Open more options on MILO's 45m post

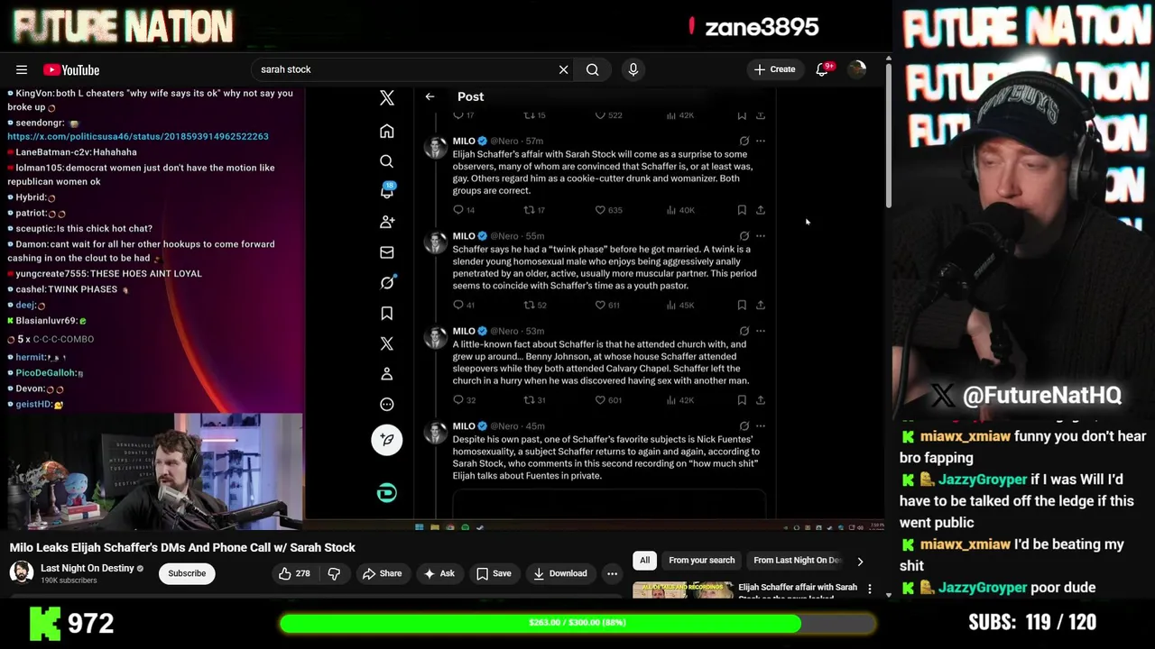pyautogui.click(x=761, y=425)
